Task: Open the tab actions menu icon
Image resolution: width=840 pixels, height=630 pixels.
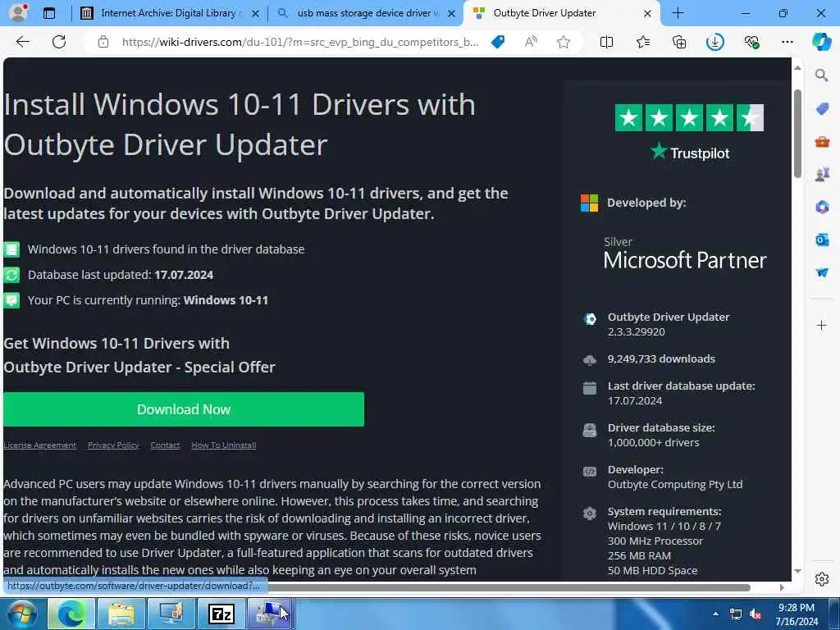Action: [x=49, y=13]
